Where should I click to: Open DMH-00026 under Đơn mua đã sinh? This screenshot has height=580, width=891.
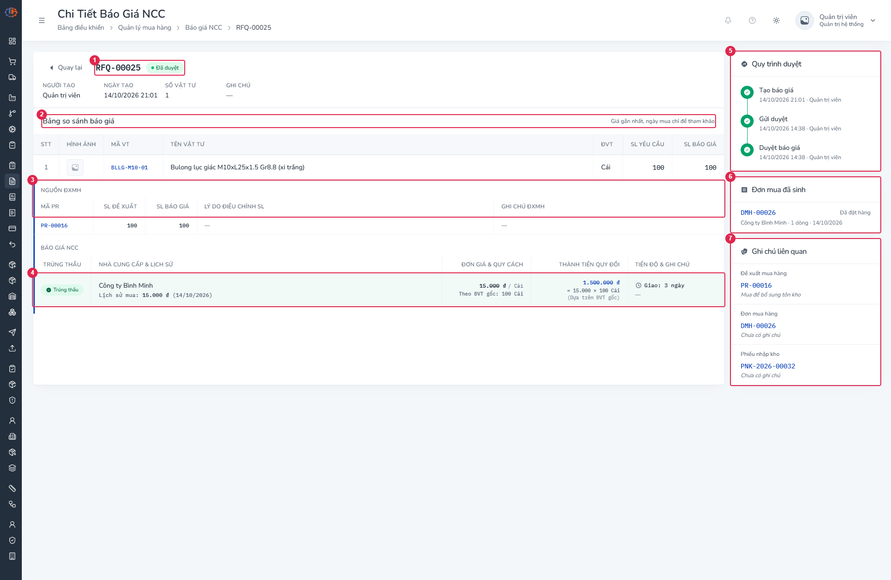[x=758, y=213]
